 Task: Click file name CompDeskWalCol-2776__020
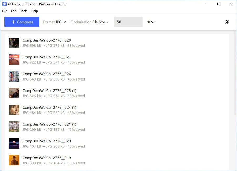[47, 141]
